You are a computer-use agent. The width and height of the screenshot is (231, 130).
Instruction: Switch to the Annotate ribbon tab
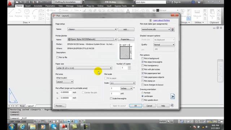click(x=38, y=6)
